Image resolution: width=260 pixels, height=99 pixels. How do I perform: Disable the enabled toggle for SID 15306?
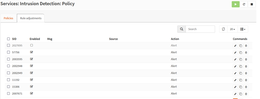[31, 87]
